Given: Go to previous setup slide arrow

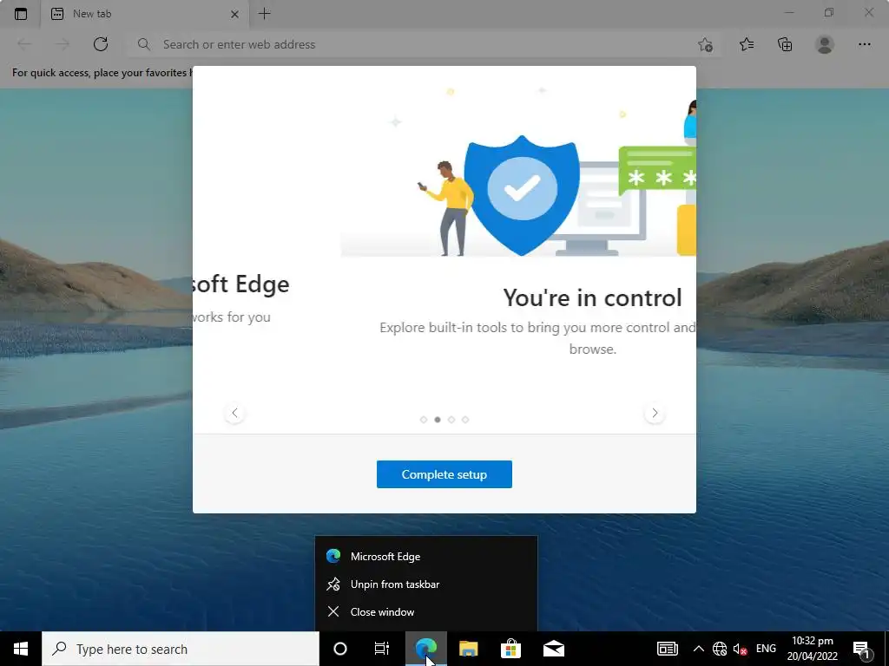Looking at the screenshot, I should pos(234,413).
